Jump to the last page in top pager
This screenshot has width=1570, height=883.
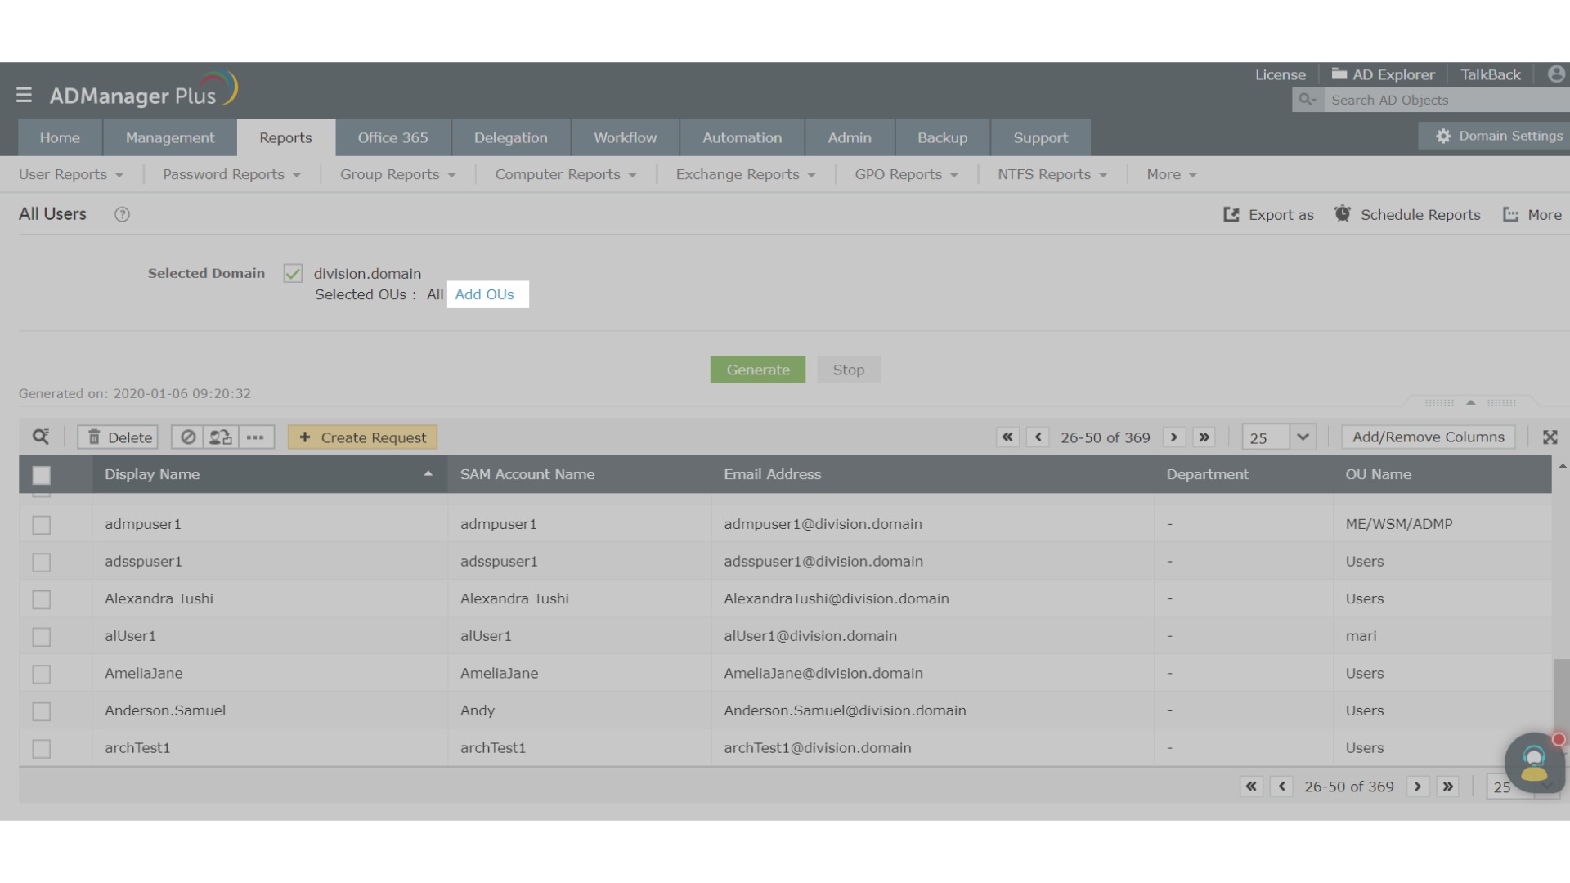tap(1204, 437)
